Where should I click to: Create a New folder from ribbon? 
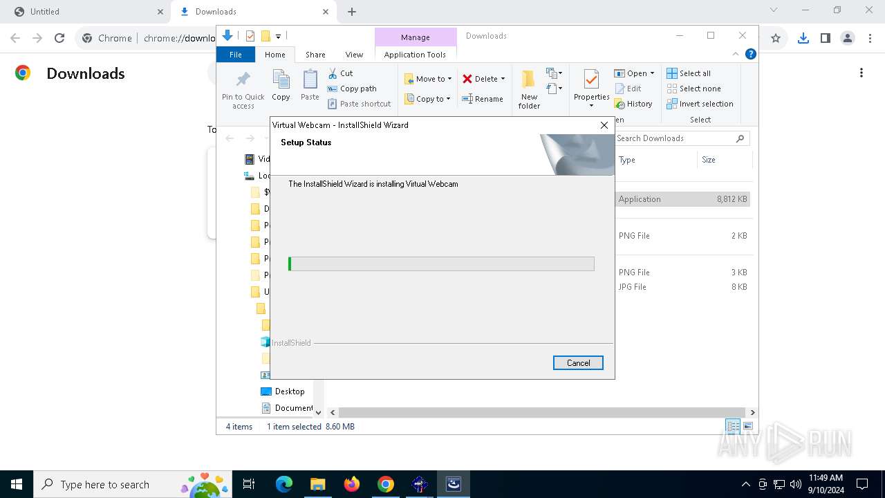529,89
